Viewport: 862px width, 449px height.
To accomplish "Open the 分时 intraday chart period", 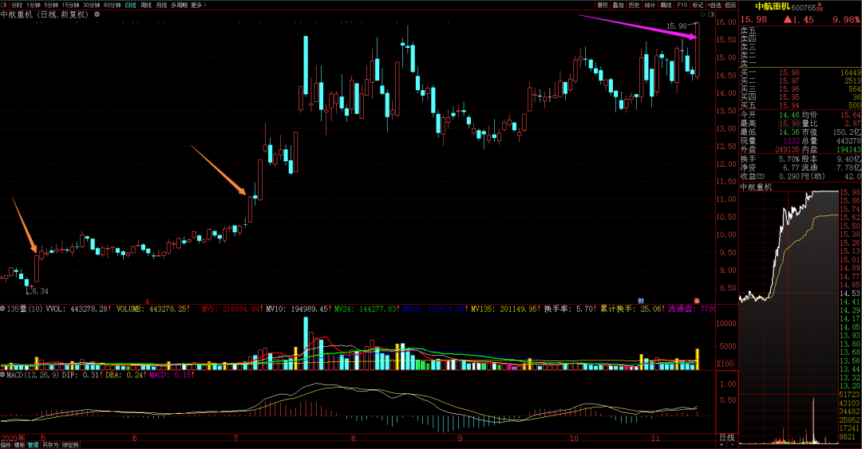I will click(17, 5).
